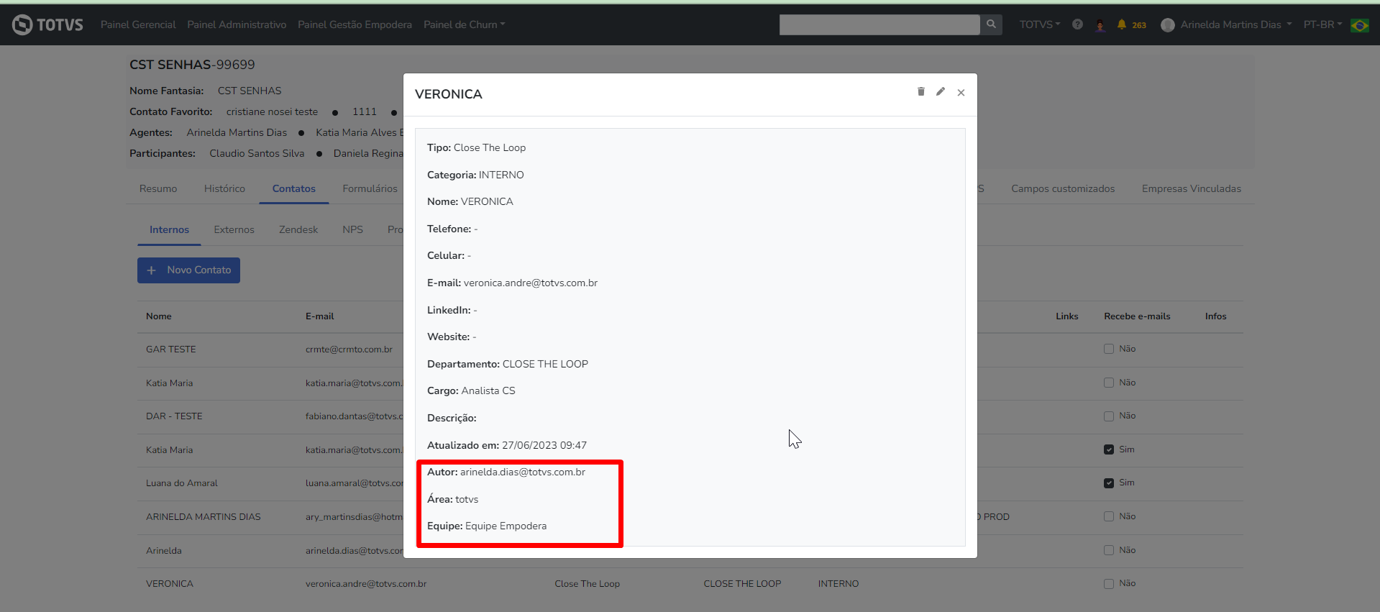This screenshot has height=612, width=1380.
Task: Click the E-mail column header
Action: coord(320,316)
